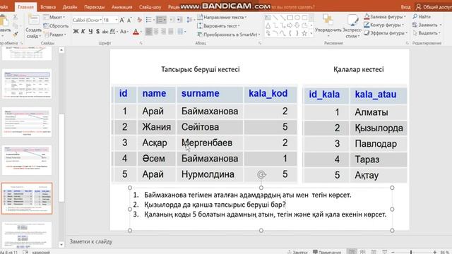Open line spacing dropdown
Viewport: 452px width, 254px height.
[189, 20]
